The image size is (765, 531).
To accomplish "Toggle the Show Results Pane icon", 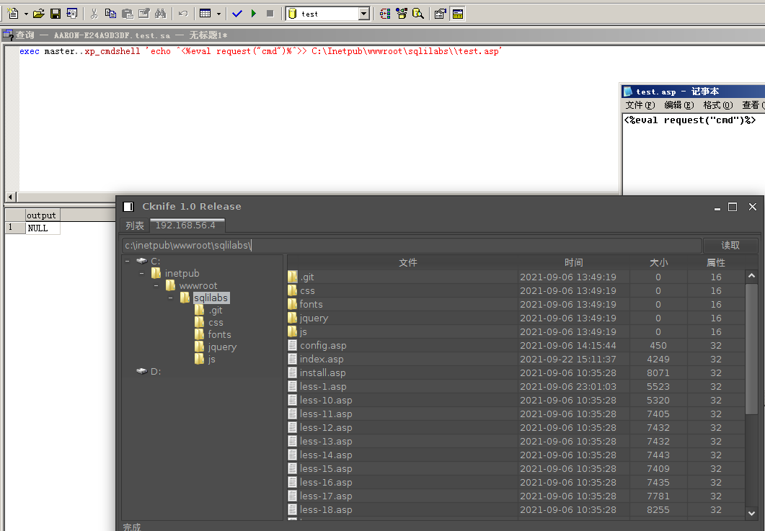I will pyautogui.click(x=457, y=14).
